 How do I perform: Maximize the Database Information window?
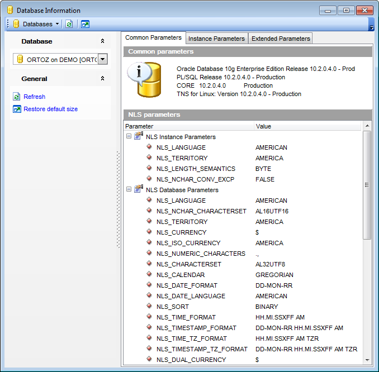[x=346, y=11]
